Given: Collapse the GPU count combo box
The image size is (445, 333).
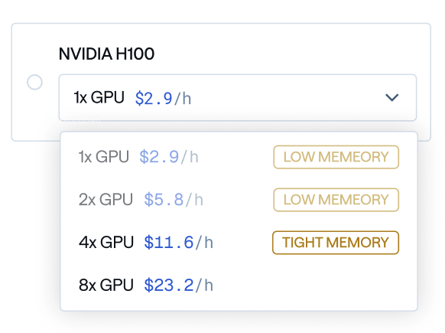Looking at the screenshot, I should pyautogui.click(x=238, y=97).
